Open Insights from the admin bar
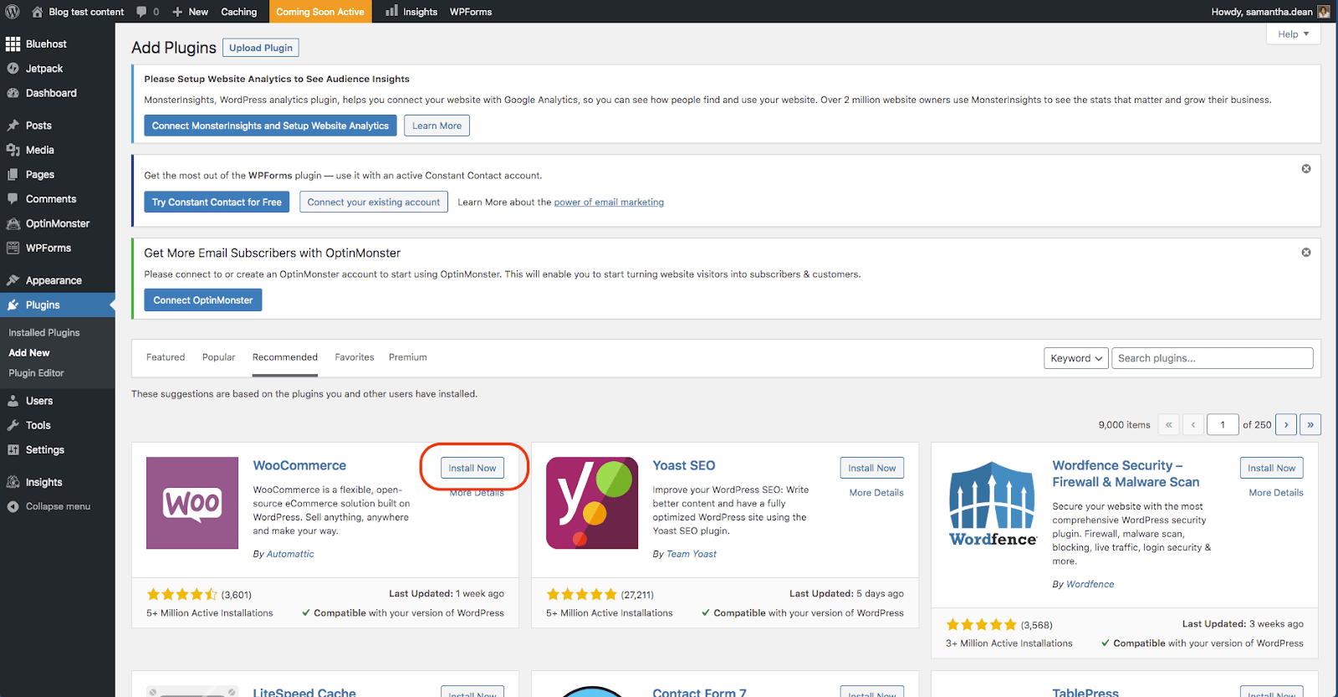Screen dimensions: 1338x697 (x=411, y=12)
